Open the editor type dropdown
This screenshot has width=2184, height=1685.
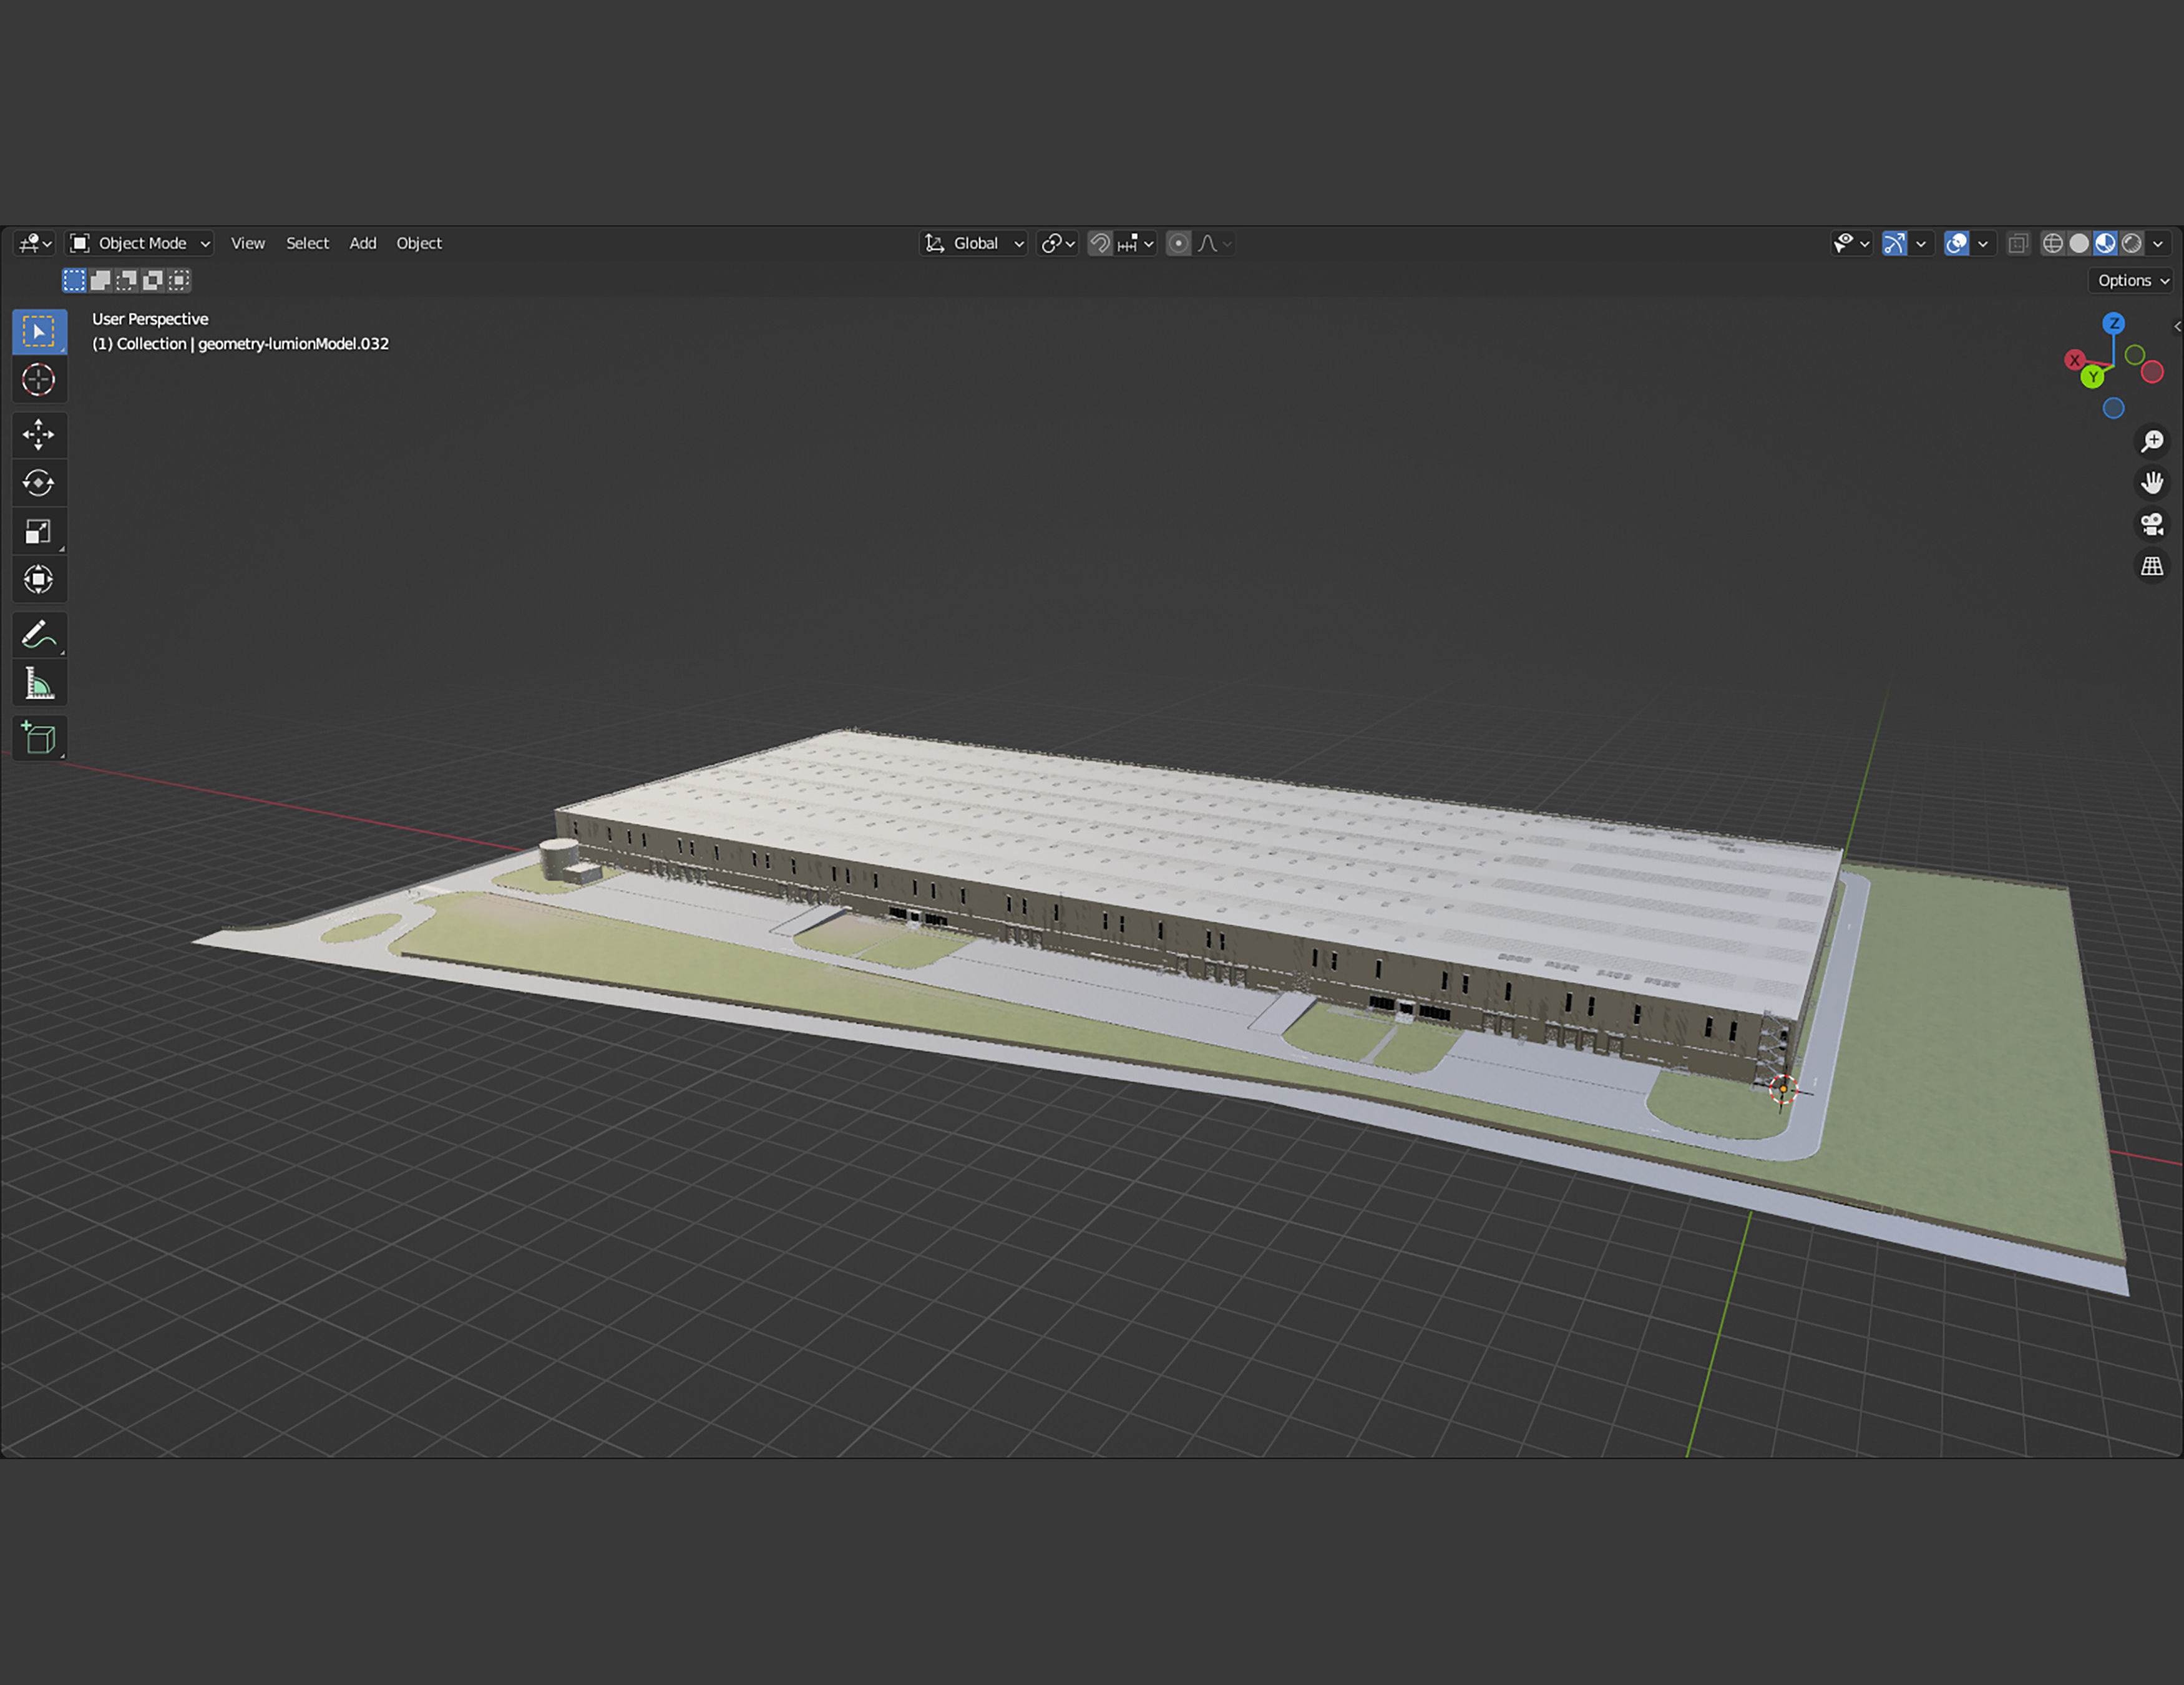(35, 243)
